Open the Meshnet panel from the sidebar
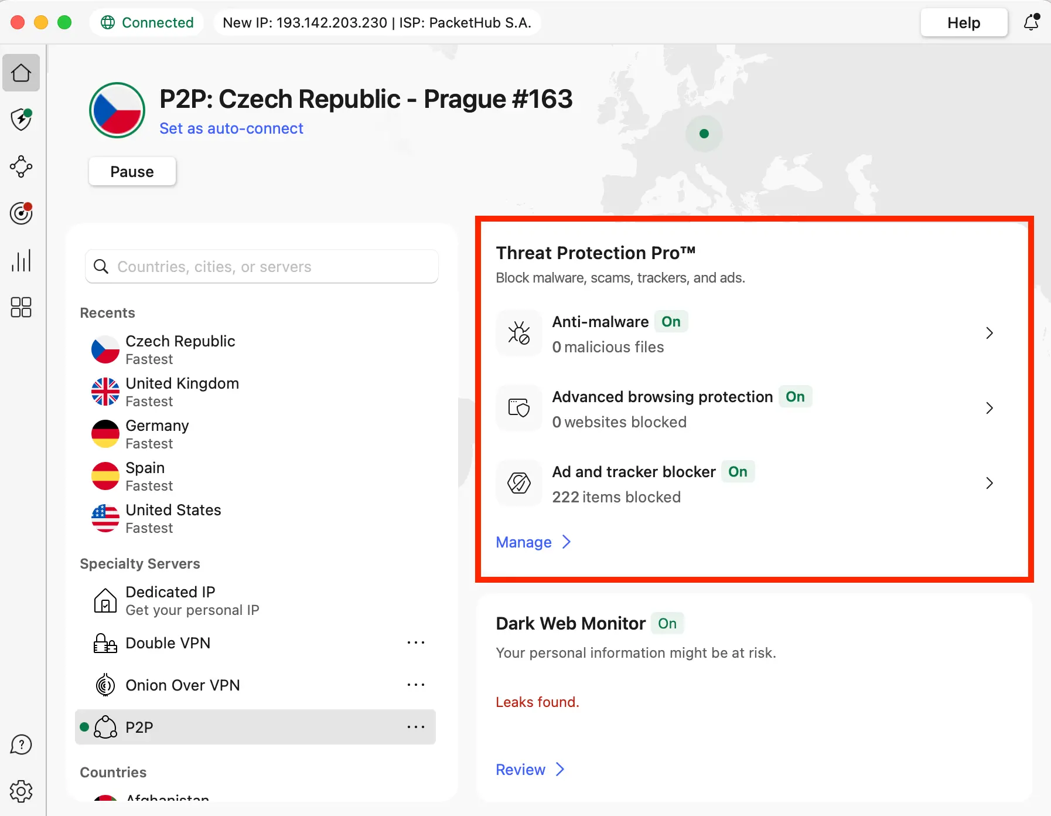Screen dimensions: 1051x816 [21, 166]
